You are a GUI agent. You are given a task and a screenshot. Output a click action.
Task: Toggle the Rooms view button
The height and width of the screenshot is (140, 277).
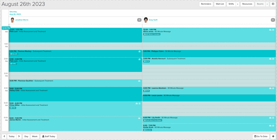(x=260, y=4)
